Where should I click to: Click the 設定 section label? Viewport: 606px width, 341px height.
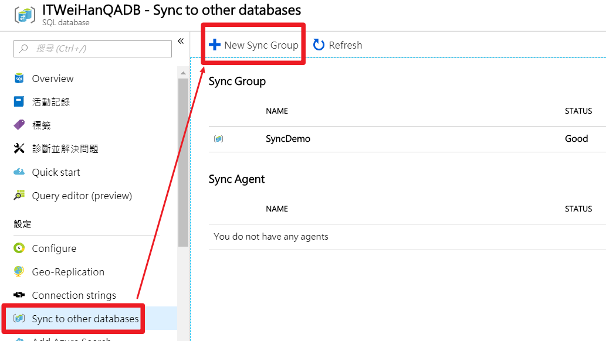click(22, 224)
